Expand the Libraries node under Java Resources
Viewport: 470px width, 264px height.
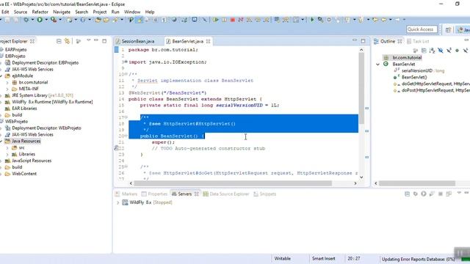coord(7,155)
